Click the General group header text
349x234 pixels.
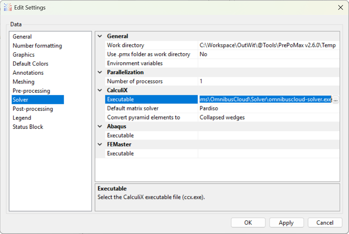coord(118,36)
